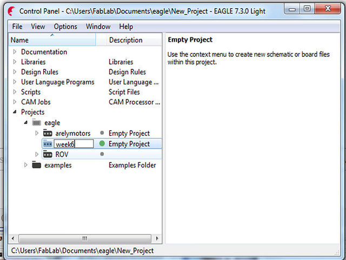Click the ROV project folder icon

coord(48,154)
